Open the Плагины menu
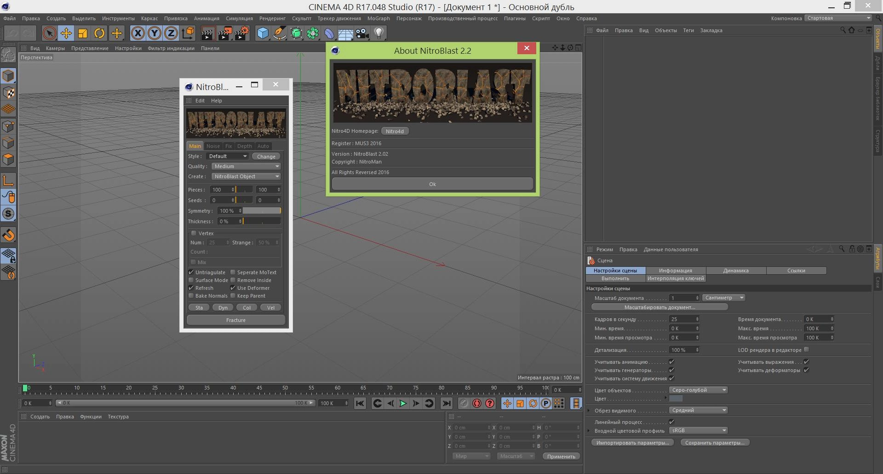Screen dimensions: 883x474 pyautogui.click(x=515, y=18)
